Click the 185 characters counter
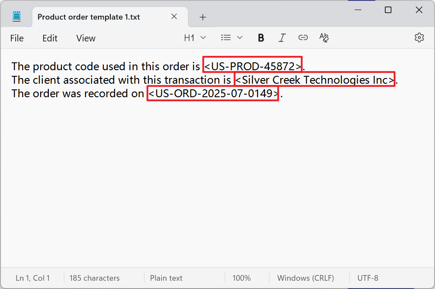The height and width of the screenshot is (289, 435). [x=95, y=278]
